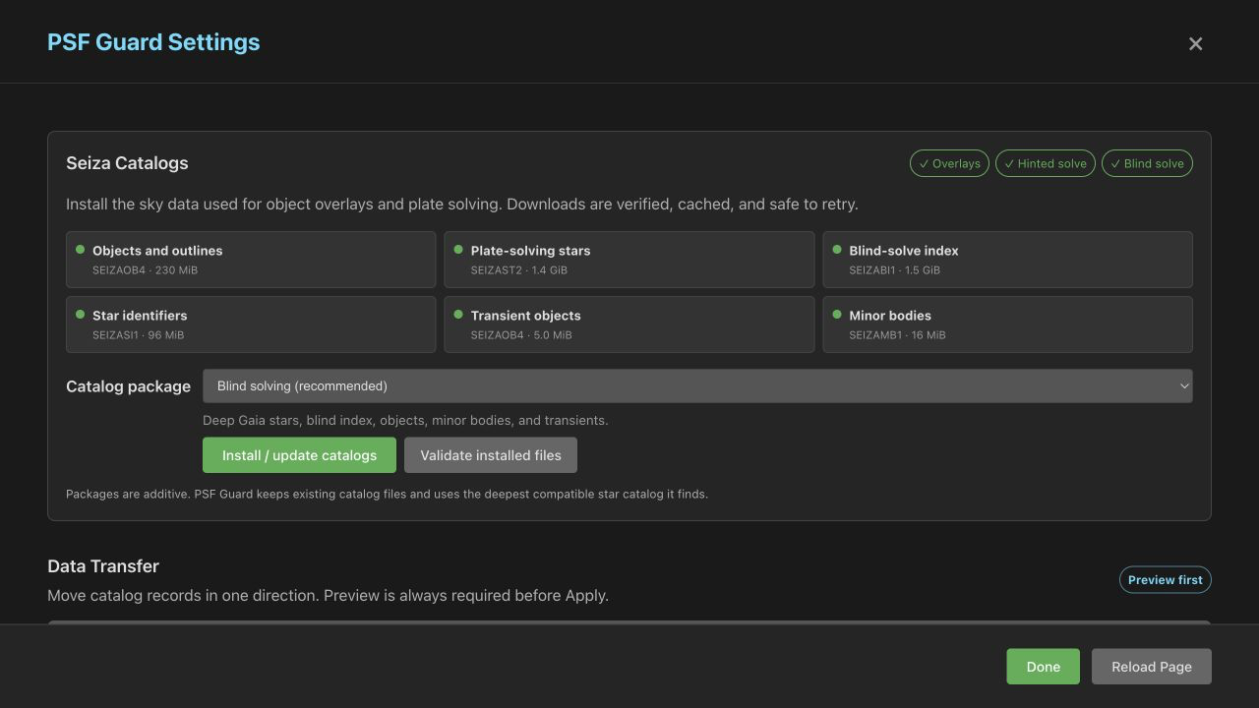The image size is (1259, 708).
Task: Click green dot beside Objects and outlines
Action: [x=80, y=250]
